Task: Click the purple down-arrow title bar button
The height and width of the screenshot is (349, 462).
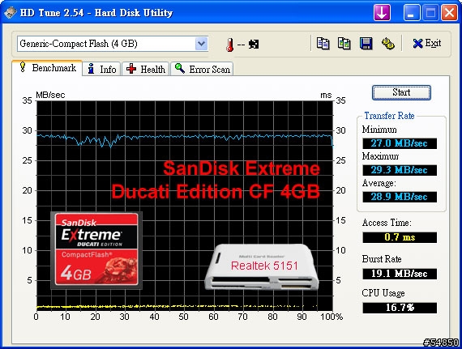Action: point(382,13)
